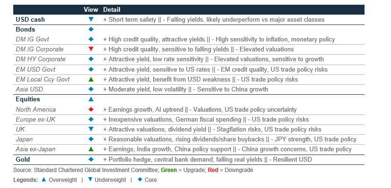
Task: Click the Overweight triangle in the legend
Action: tap(43, 180)
